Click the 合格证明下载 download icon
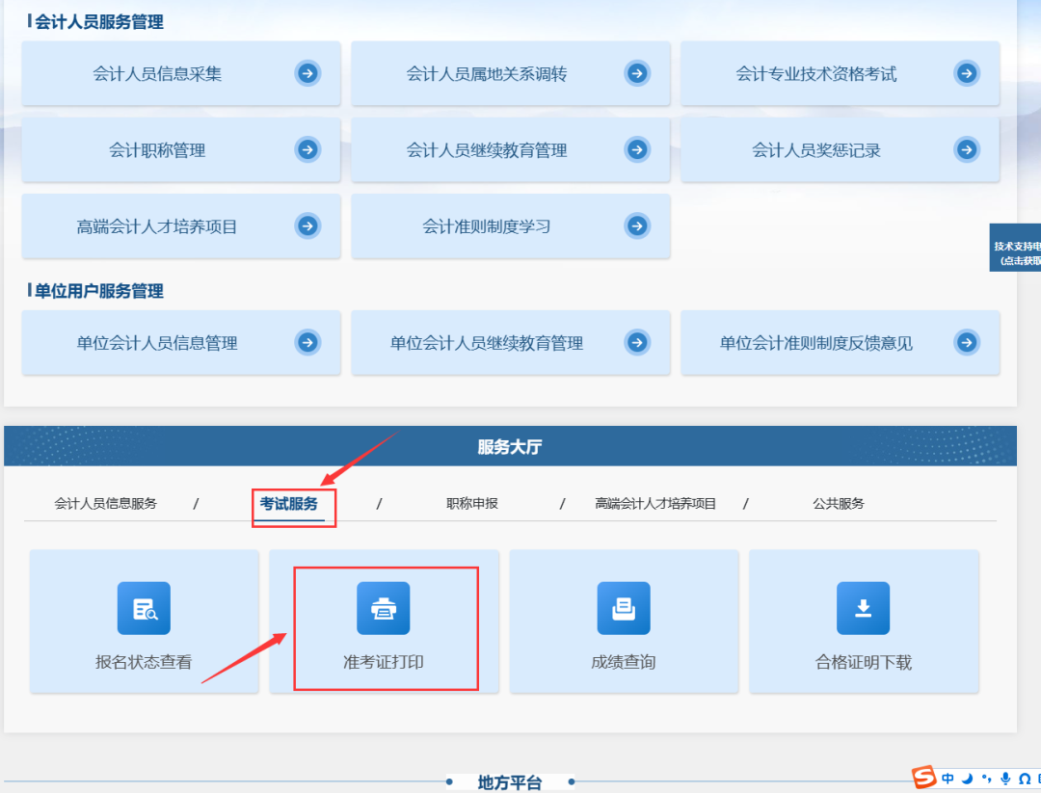This screenshot has width=1041, height=793. pos(863,608)
